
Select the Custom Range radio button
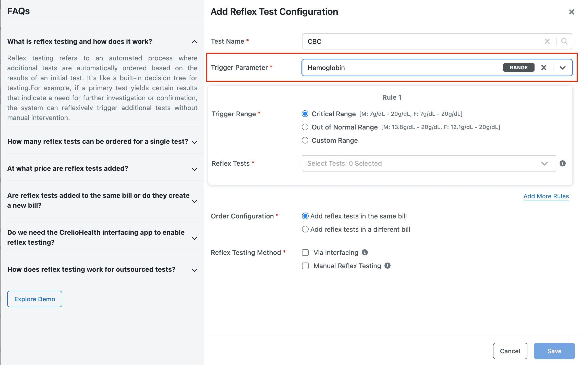click(305, 140)
